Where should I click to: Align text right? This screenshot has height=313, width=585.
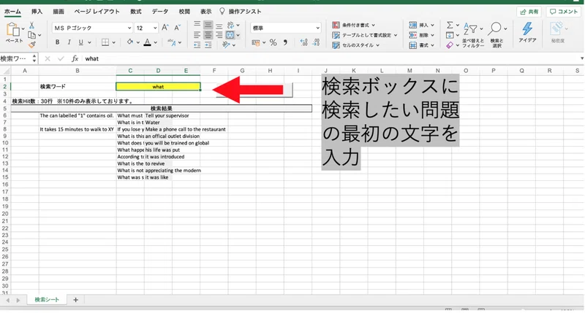(219, 35)
